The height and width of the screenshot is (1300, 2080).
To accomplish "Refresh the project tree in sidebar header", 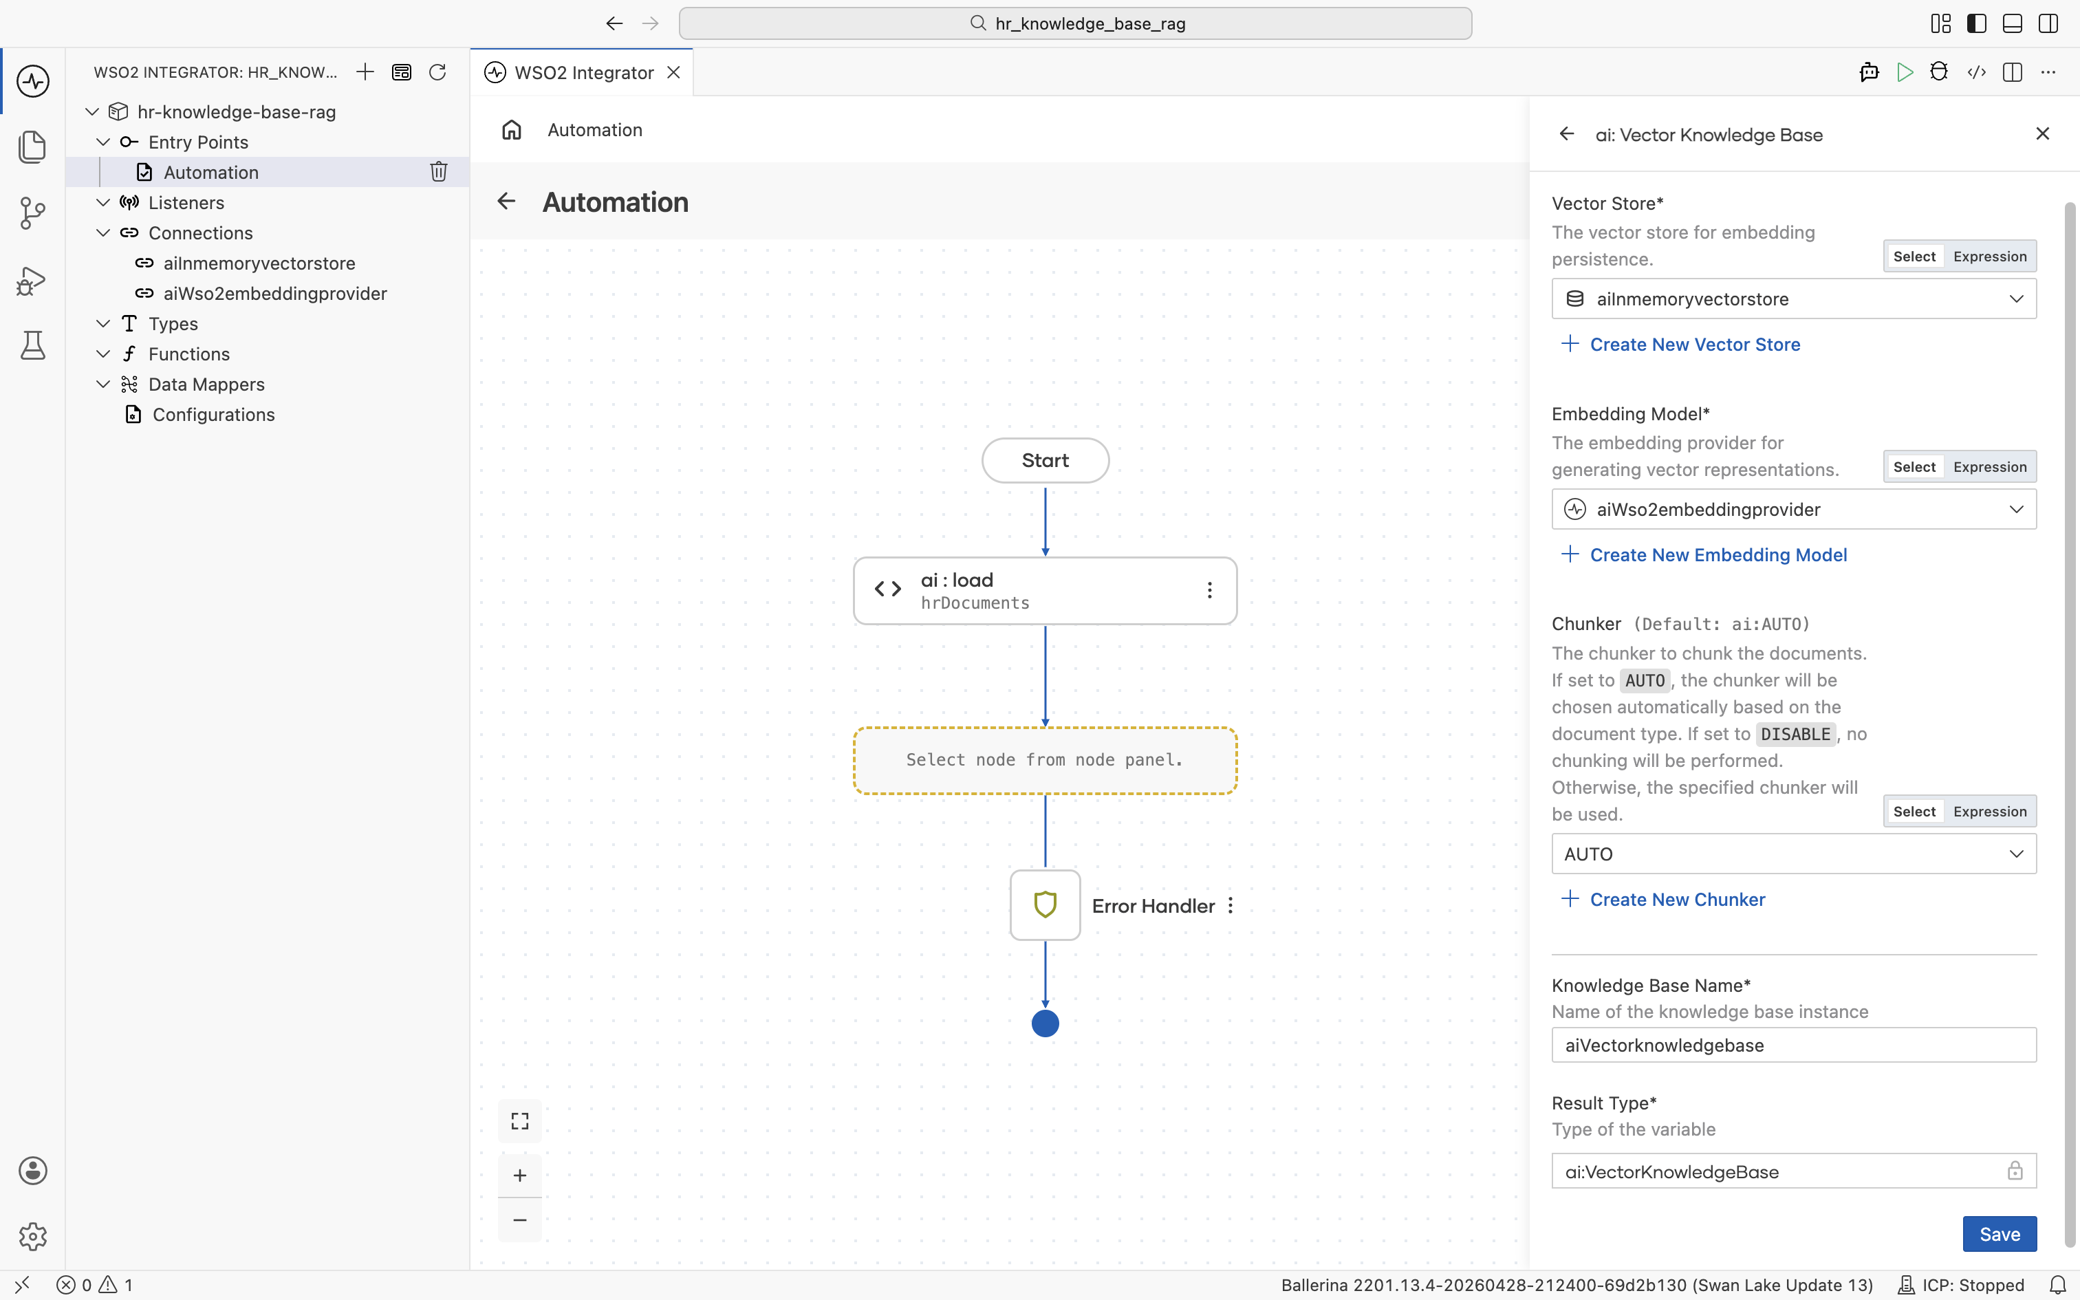I will point(437,72).
